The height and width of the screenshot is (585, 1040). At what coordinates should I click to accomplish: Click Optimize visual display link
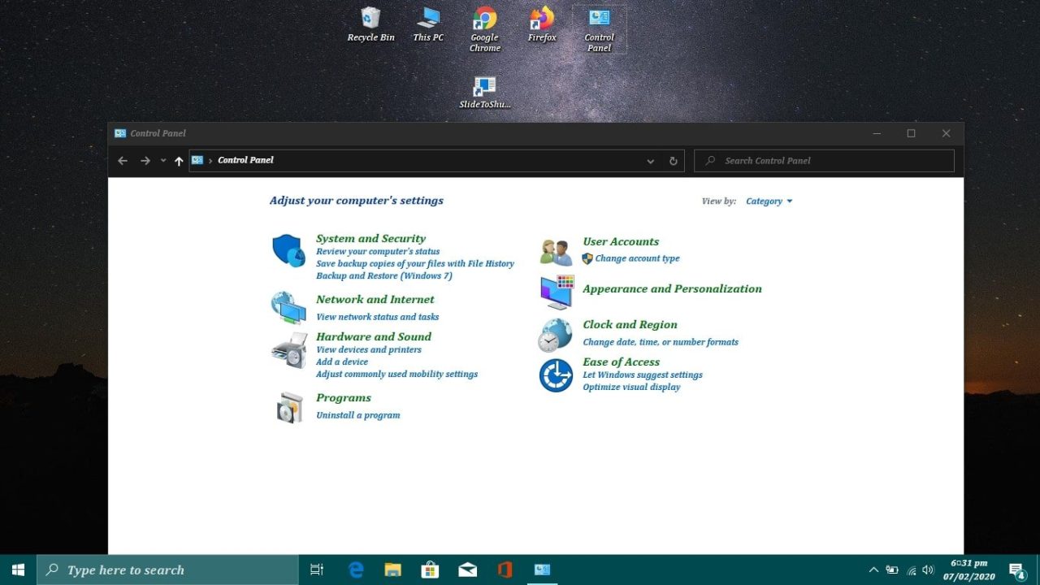point(631,388)
